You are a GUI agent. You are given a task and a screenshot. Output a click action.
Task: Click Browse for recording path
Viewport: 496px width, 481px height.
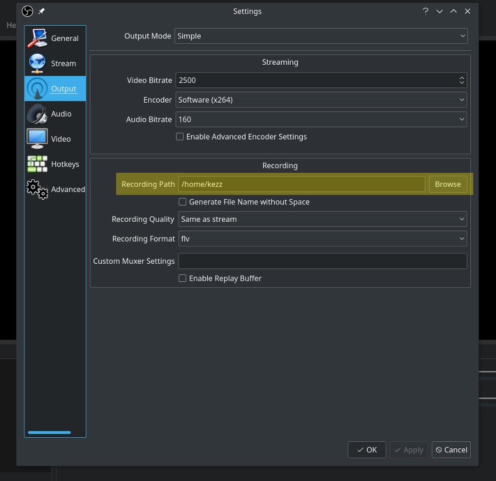(448, 184)
